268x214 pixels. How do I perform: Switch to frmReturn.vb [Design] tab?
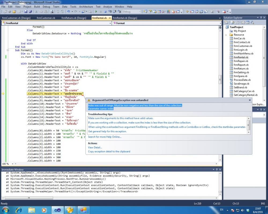tap(74, 18)
